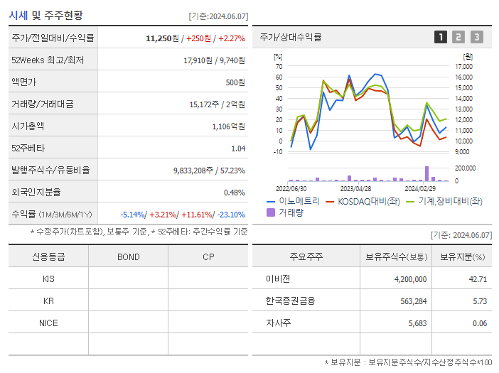Click the tallest purple volume bar
This screenshot has height=373, width=499.
(x=426, y=173)
